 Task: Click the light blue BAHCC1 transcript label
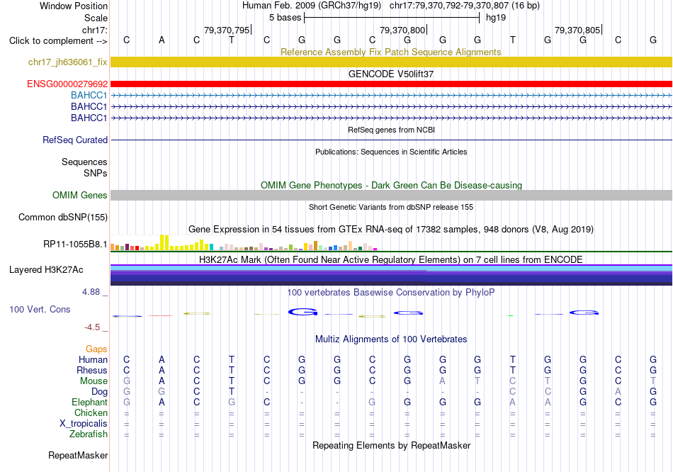click(x=89, y=95)
